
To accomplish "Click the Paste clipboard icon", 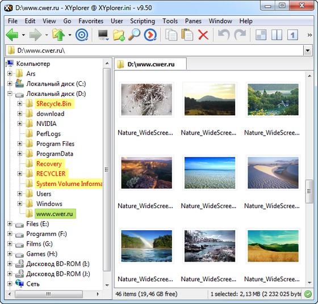I will 187,35.
